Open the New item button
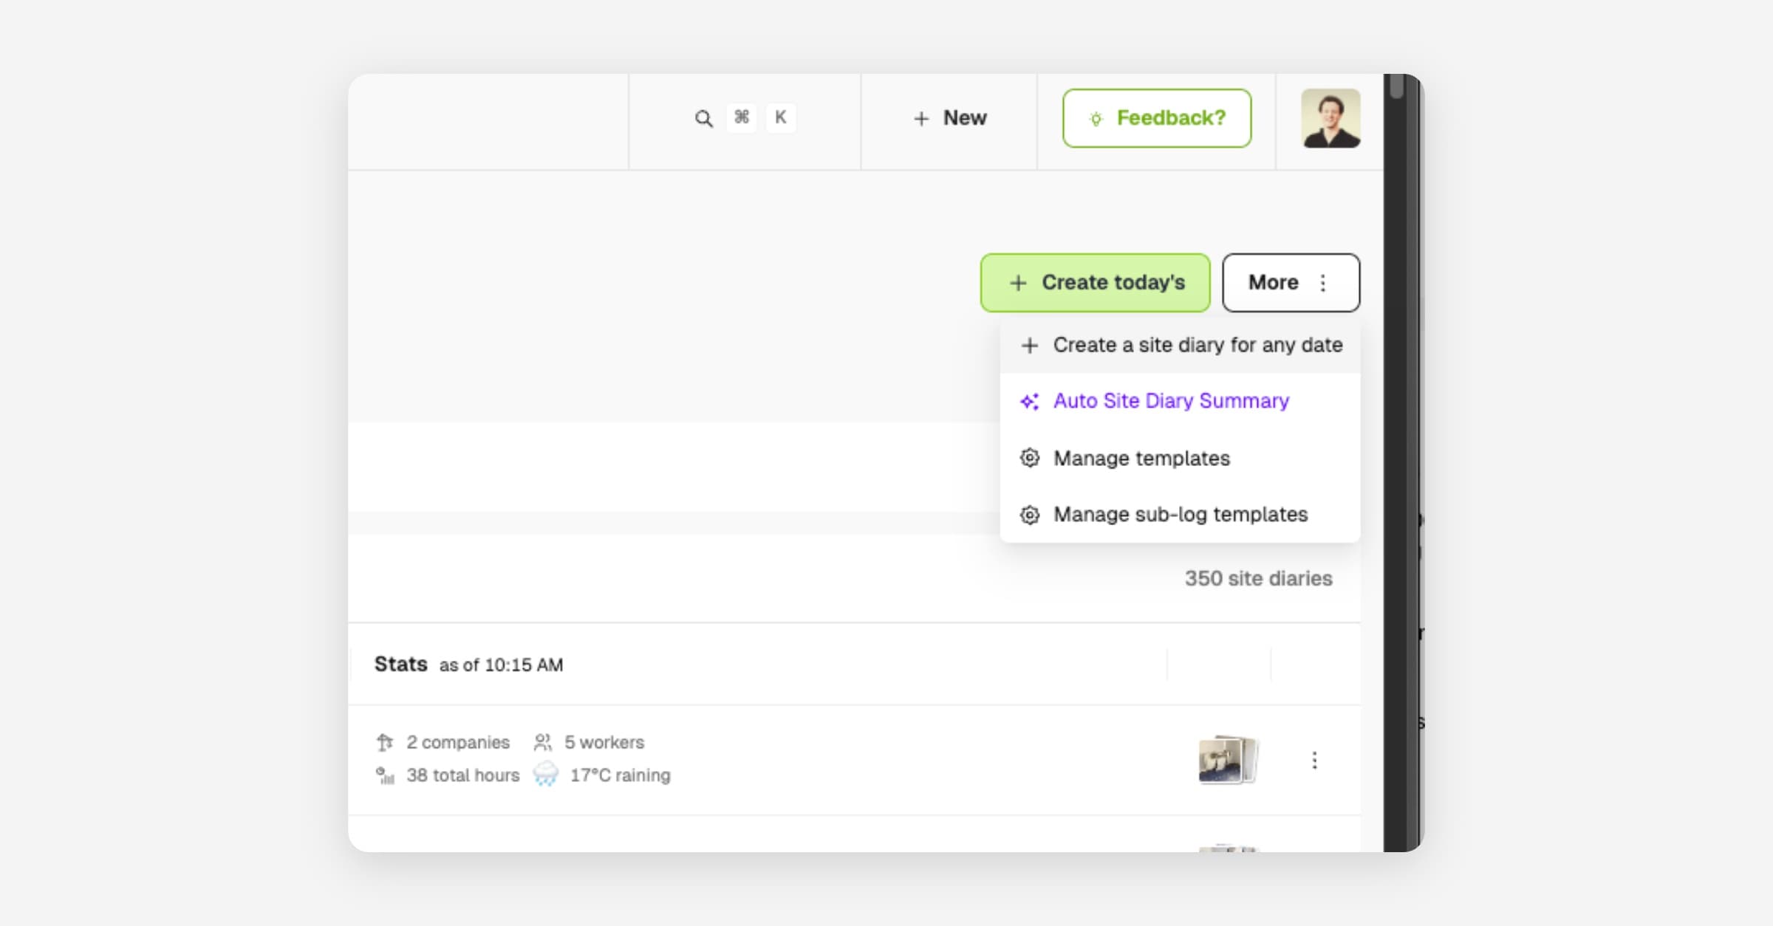 [x=949, y=118]
